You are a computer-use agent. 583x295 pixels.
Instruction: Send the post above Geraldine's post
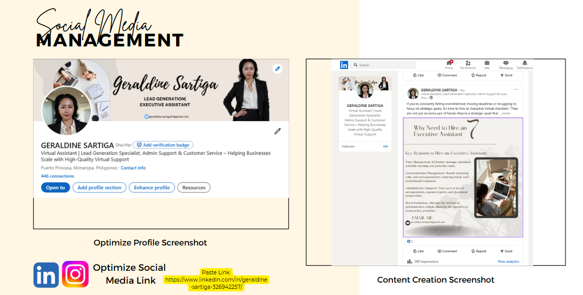pyautogui.click(x=506, y=75)
